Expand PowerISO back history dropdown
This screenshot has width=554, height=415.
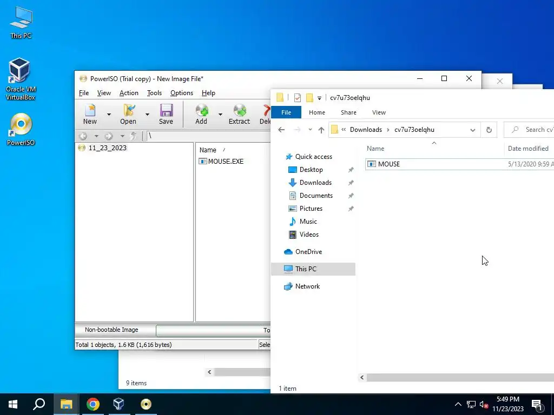click(96, 136)
